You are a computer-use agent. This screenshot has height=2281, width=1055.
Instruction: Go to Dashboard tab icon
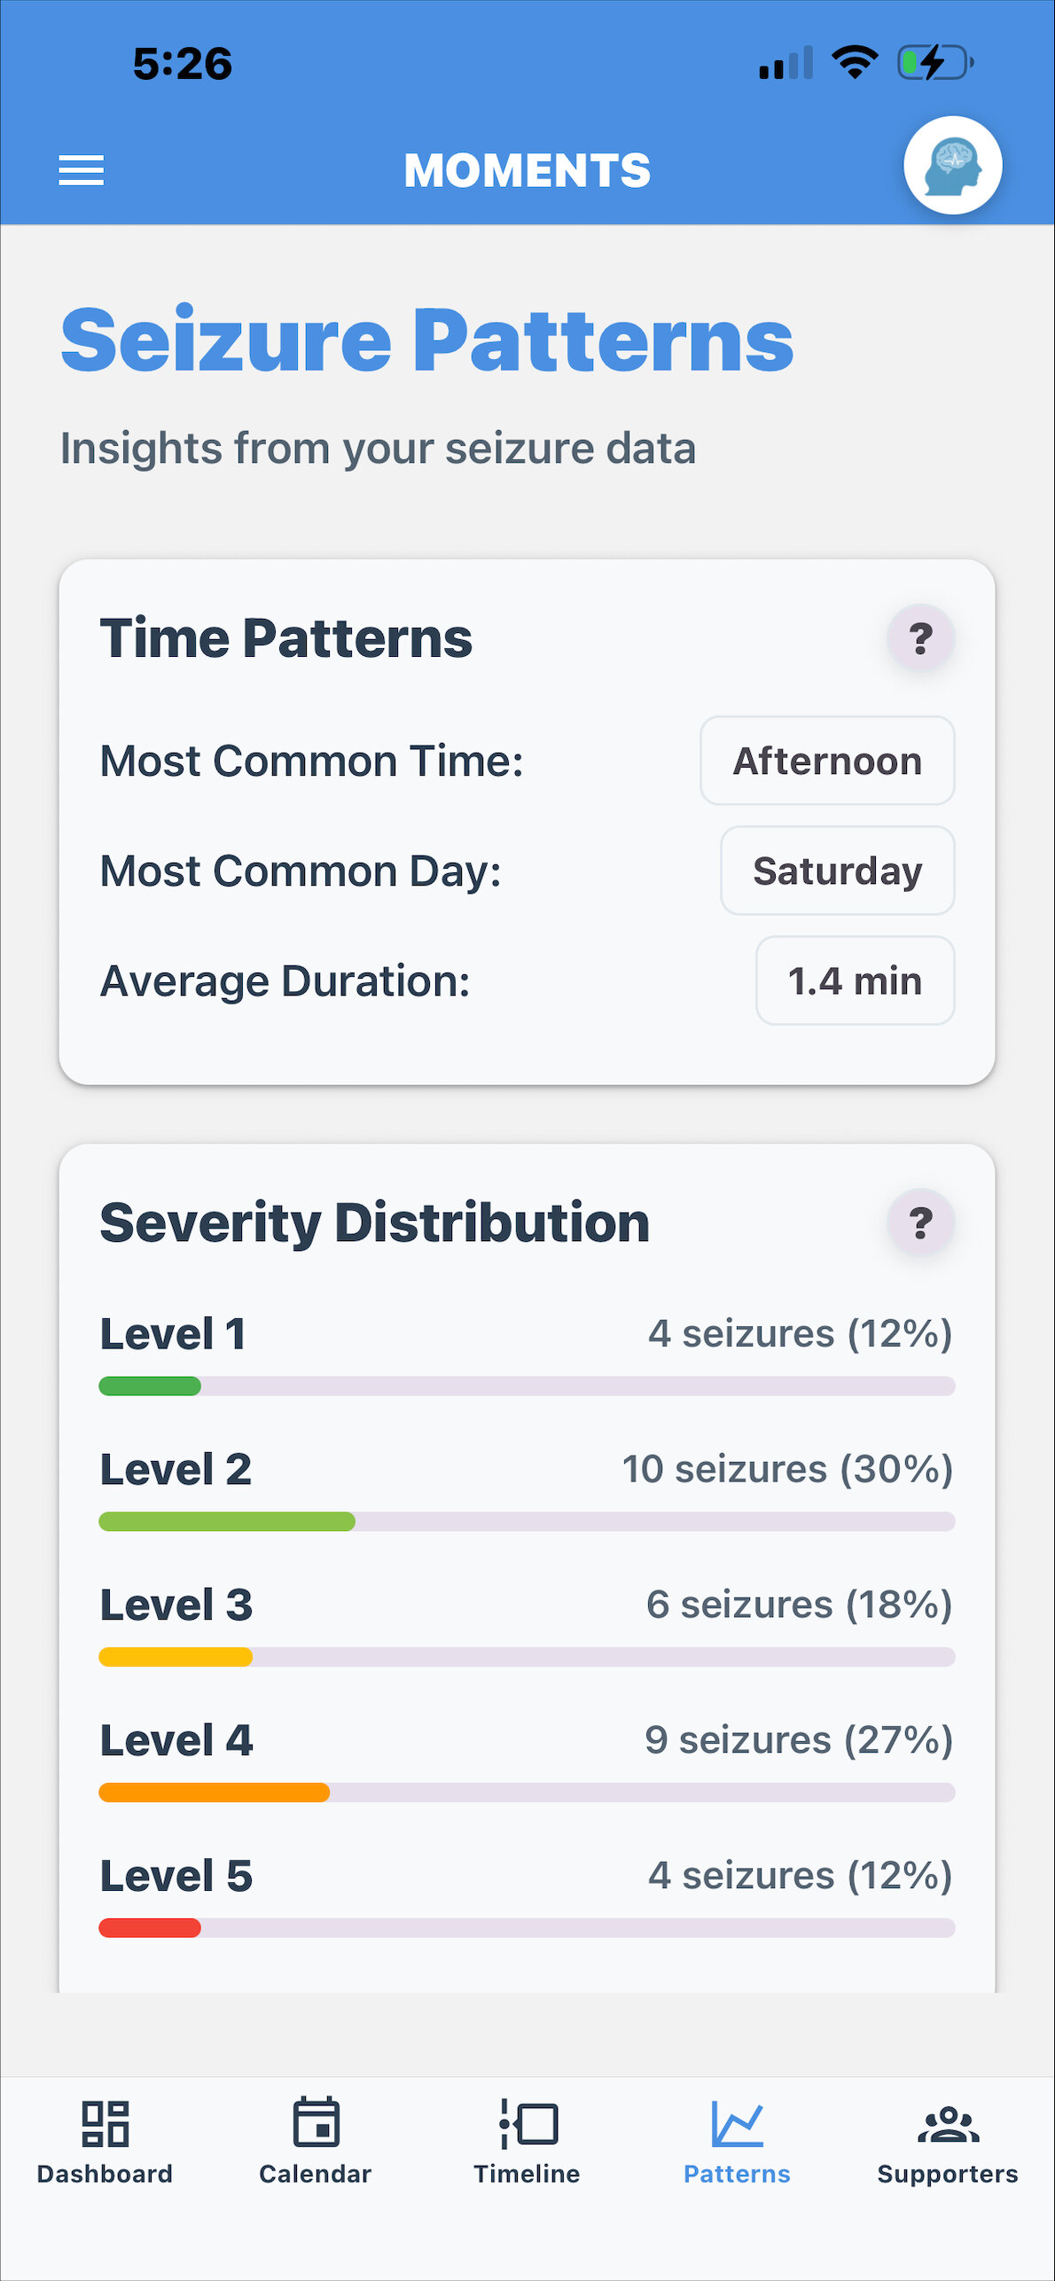pos(105,2124)
